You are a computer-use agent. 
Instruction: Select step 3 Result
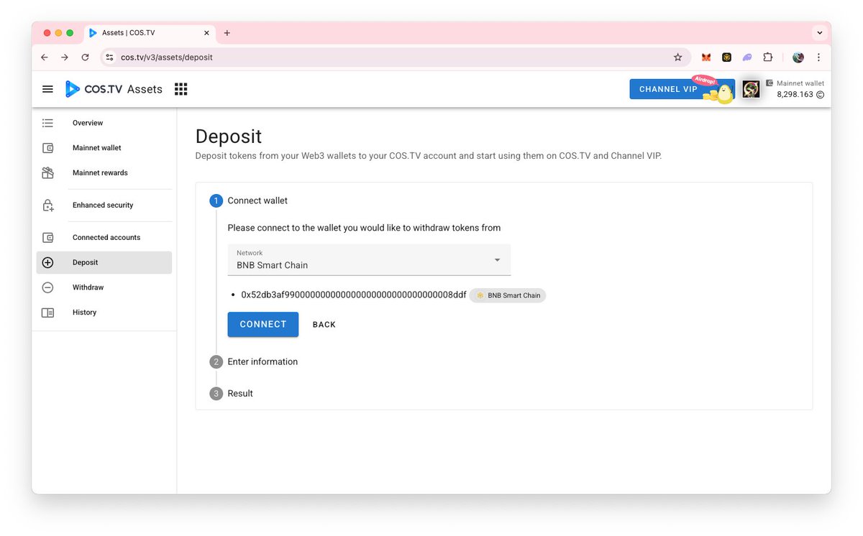232,393
